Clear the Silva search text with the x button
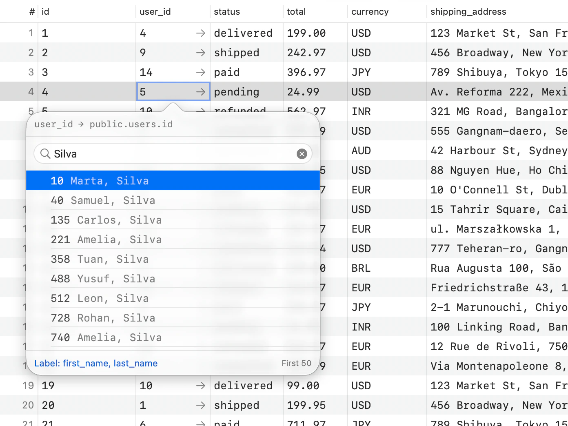The image size is (568, 426). pyautogui.click(x=302, y=154)
